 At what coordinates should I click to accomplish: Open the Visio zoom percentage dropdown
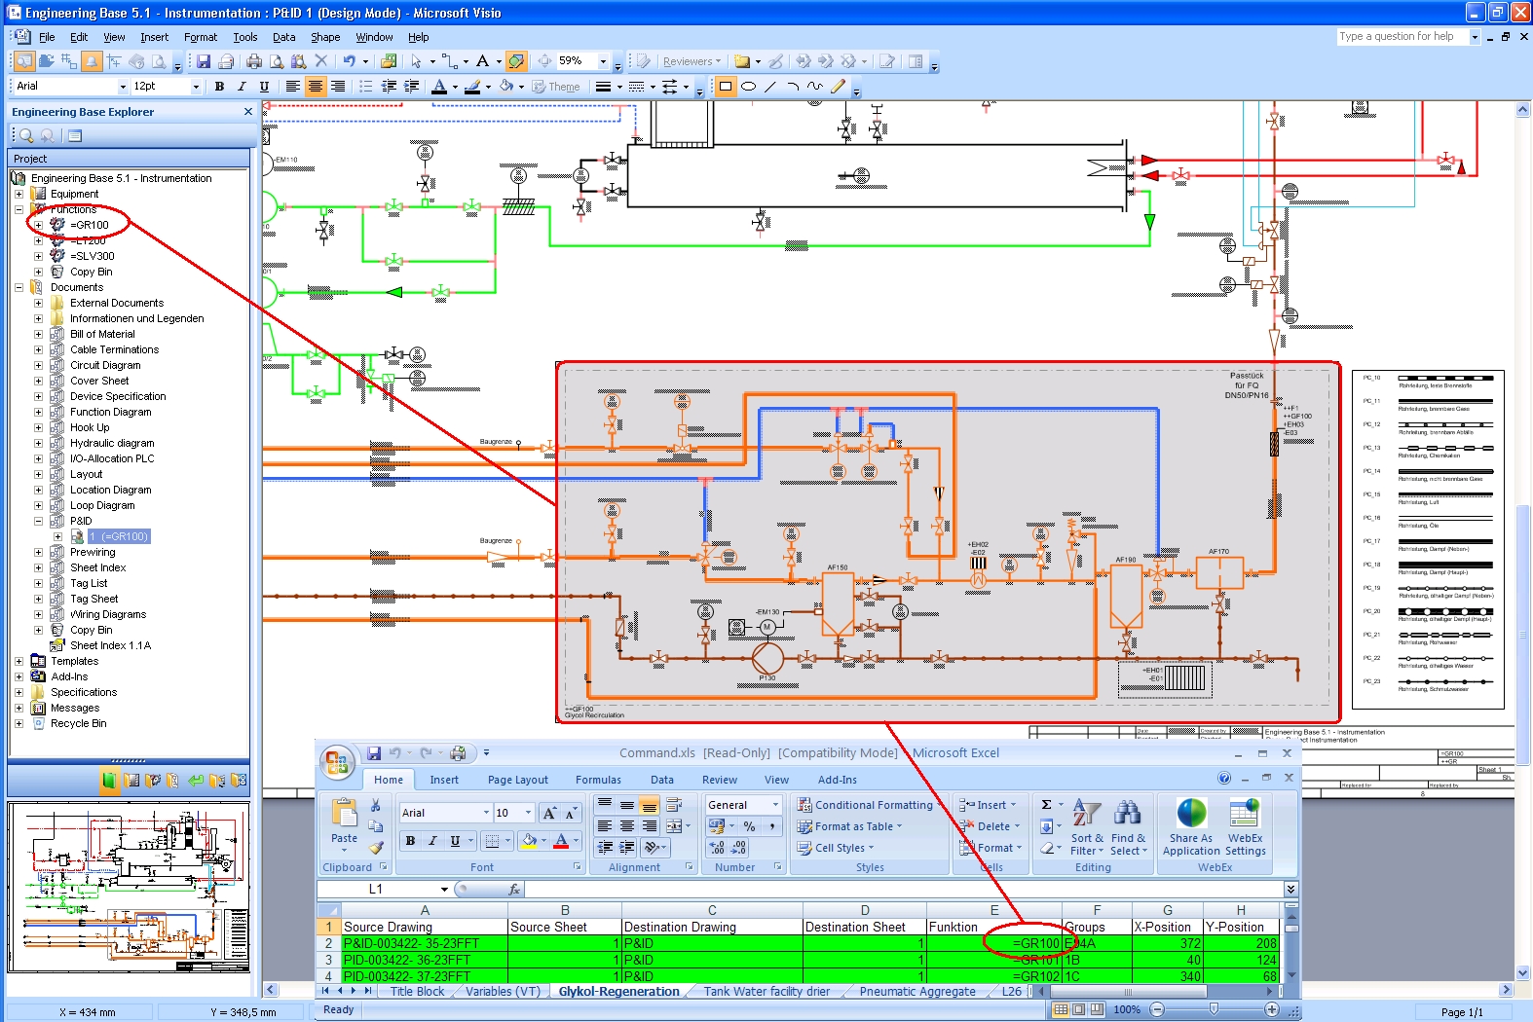(x=603, y=61)
